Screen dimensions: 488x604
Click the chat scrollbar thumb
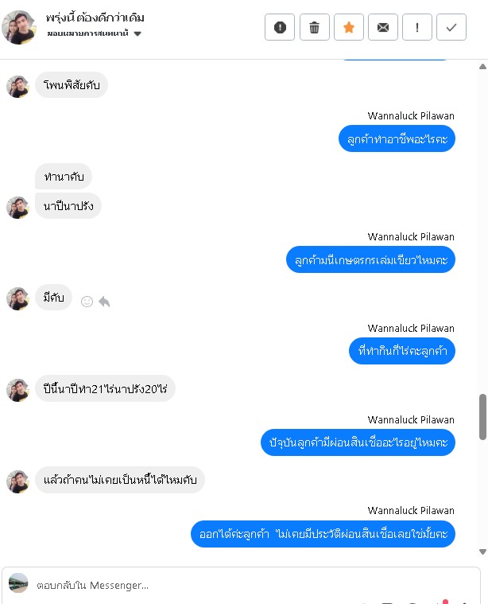click(x=482, y=417)
